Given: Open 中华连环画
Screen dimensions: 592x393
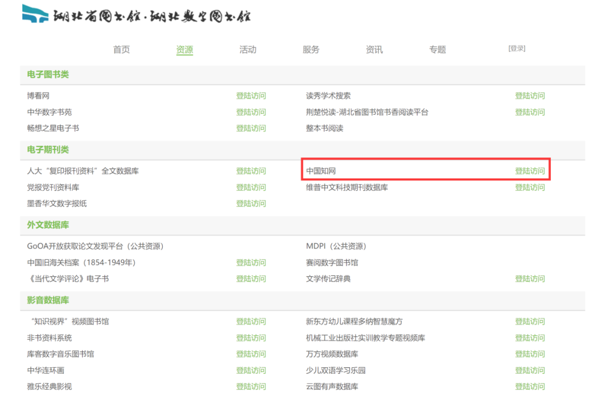Looking at the screenshot, I should [45, 371].
